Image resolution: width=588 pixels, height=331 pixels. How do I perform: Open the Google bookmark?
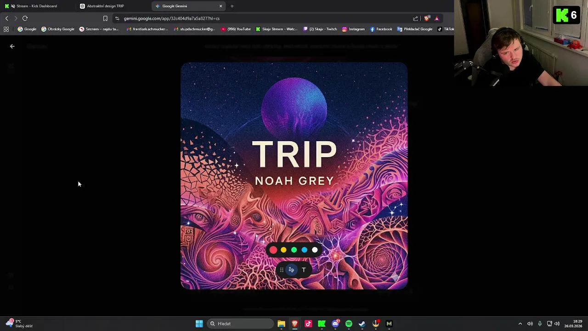[27, 29]
